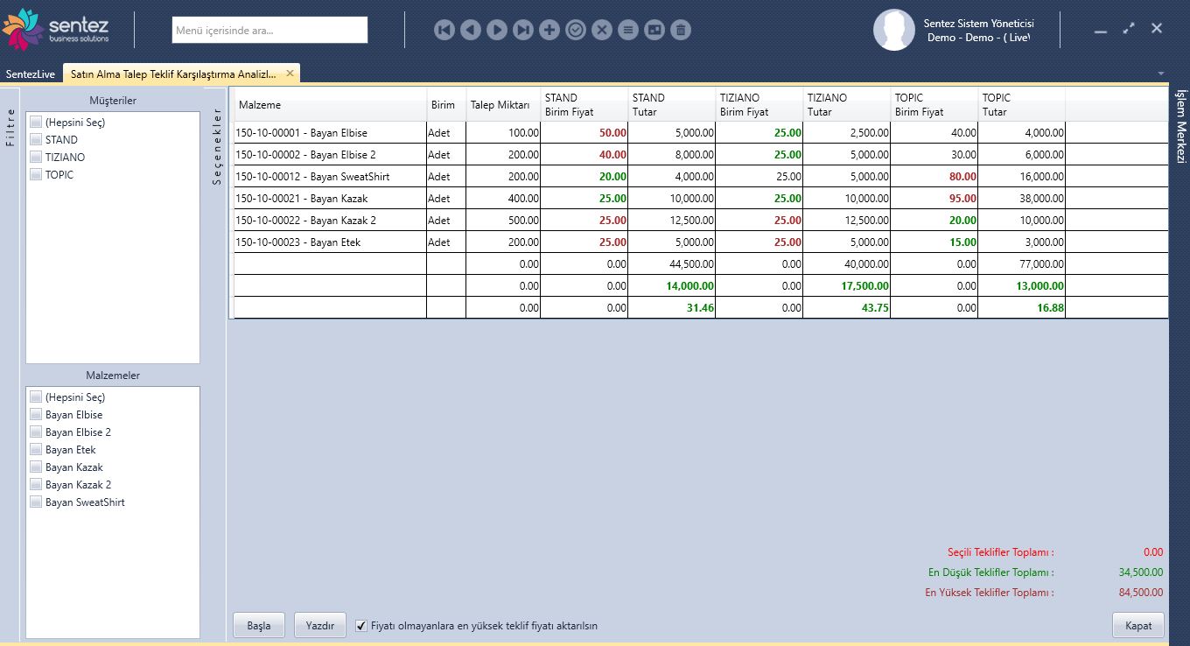
Task: Select the next record navigation icon
Action: [x=496, y=29]
